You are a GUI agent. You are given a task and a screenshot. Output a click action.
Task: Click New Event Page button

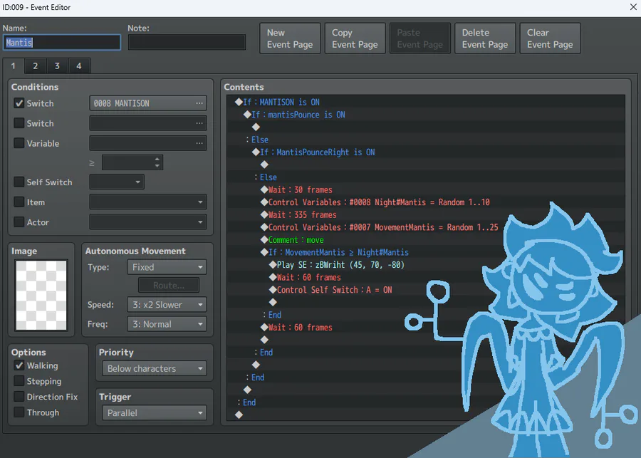tap(290, 38)
